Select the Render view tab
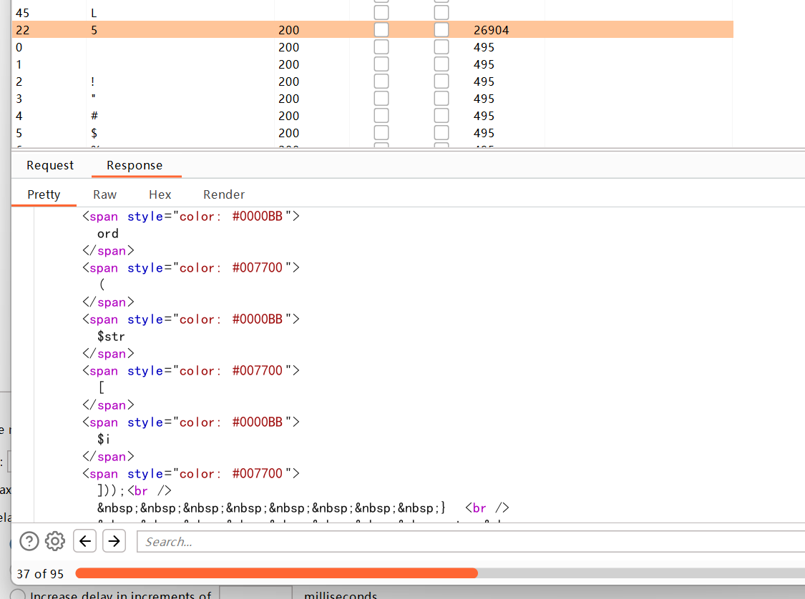Screen dimensions: 805x599 [x=224, y=194]
